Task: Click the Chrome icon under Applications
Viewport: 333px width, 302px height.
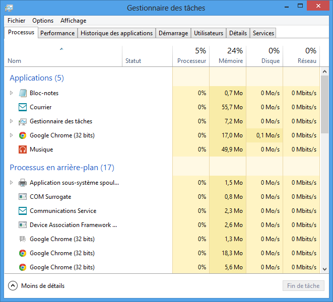Action: [23, 135]
